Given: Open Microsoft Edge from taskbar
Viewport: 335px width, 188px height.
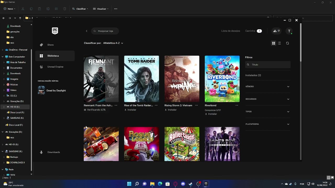Looking at the screenshot, I should [x=160, y=184].
